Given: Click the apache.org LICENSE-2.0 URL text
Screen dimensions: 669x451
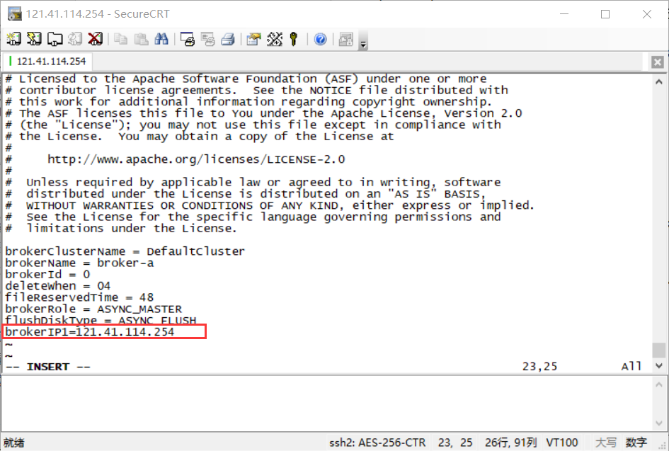Looking at the screenshot, I should pyautogui.click(x=196, y=159).
